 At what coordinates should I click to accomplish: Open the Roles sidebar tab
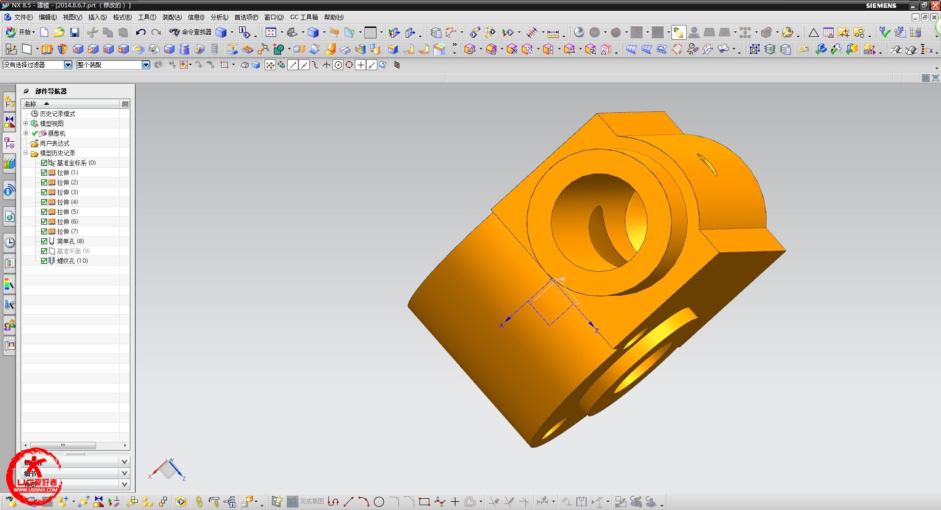click(9, 325)
